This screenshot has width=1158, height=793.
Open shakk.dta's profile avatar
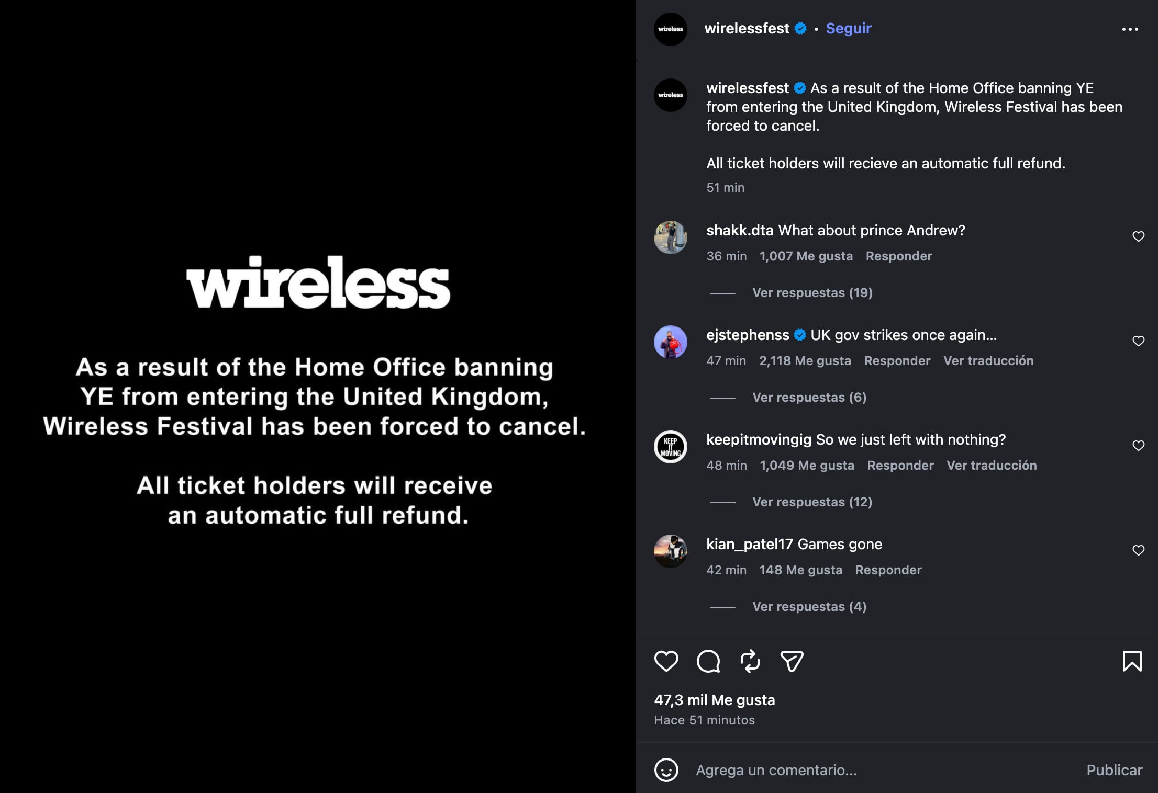tap(671, 236)
